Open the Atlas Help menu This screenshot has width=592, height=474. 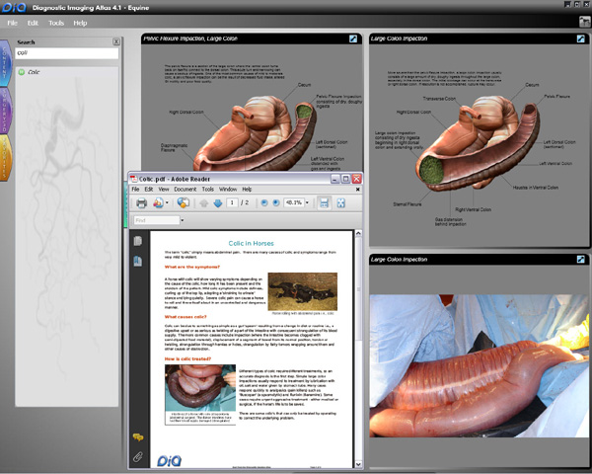pos(80,23)
